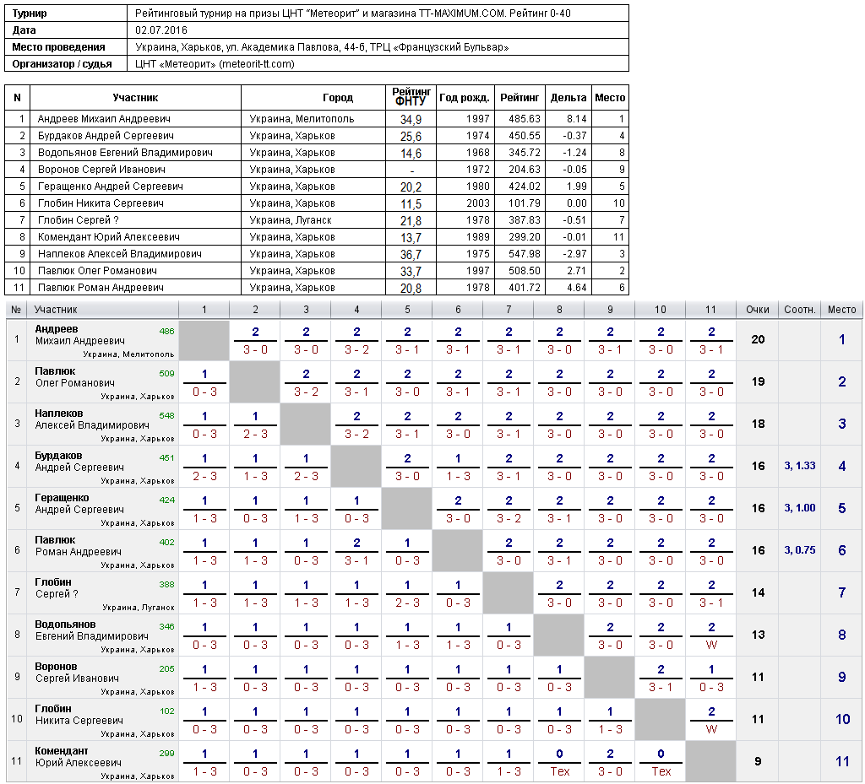Viewport: 865px width, 784px height.
Task: Click the "Город" column header
Action: pyautogui.click(x=338, y=98)
